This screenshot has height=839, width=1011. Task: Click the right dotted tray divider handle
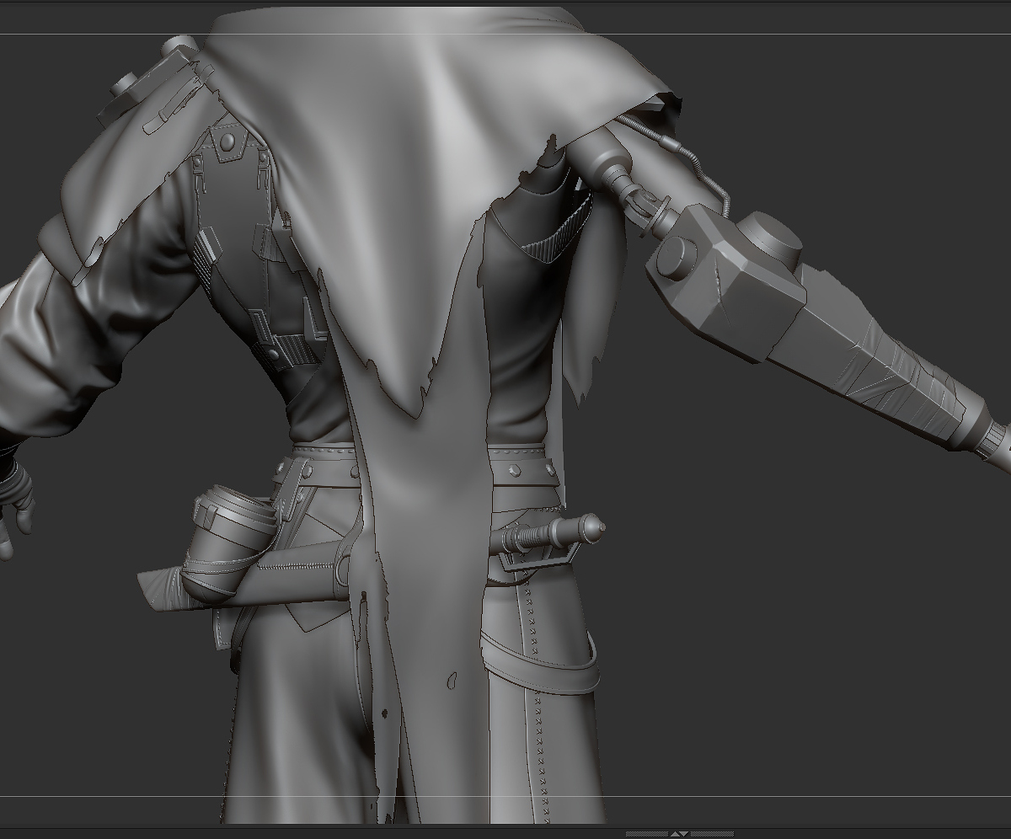[x=712, y=834]
